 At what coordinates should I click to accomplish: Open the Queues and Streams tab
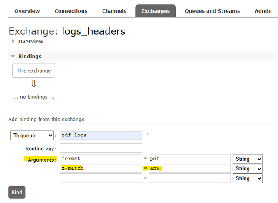(x=212, y=11)
